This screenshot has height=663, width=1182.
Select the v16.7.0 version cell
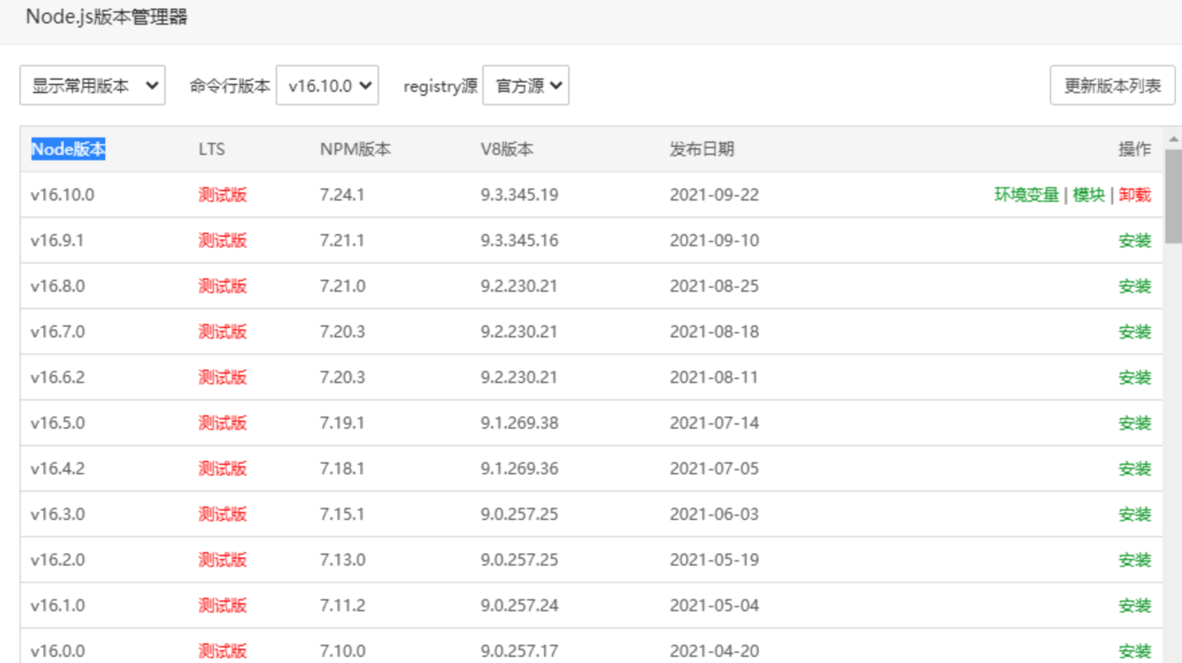tap(58, 331)
